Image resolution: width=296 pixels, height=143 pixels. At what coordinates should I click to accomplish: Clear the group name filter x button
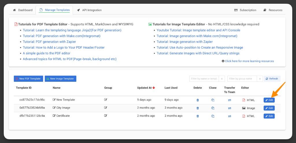260,79
